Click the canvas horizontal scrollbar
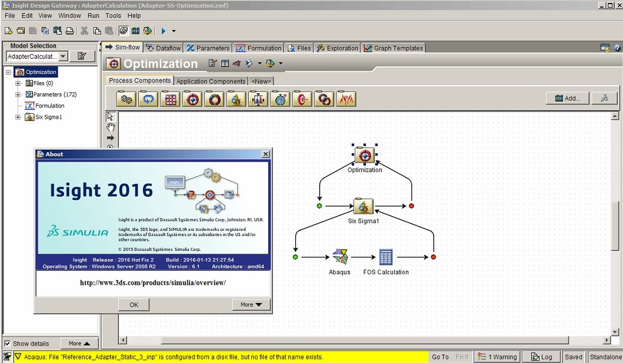 pos(364,340)
